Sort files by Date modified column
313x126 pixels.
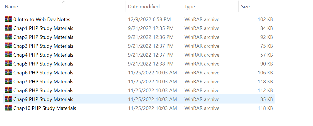[x=144, y=7]
